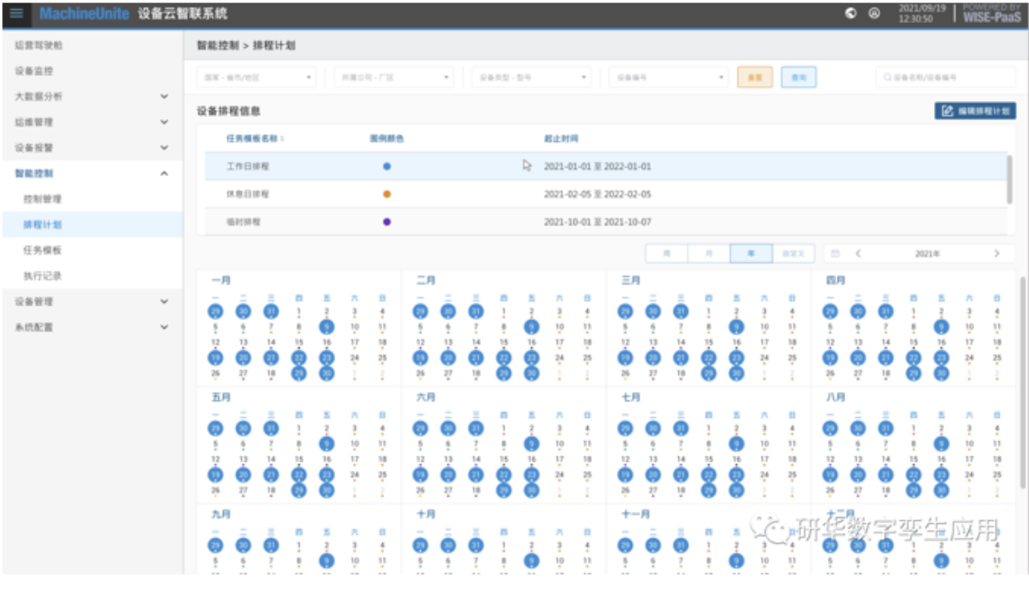Open the 设备编号 dropdown filter
The width and height of the screenshot is (1029, 594).
click(x=669, y=77)
